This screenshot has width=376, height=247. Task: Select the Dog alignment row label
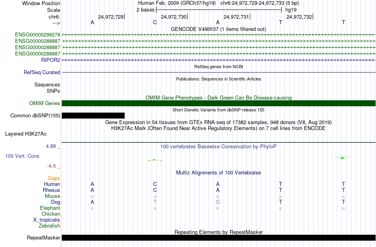[x=55, y=202]
